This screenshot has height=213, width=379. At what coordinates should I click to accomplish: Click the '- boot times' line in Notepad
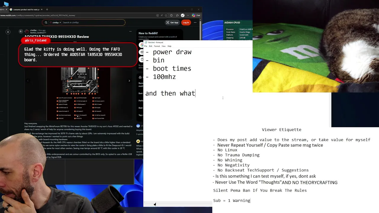pyautogui.click(x=168, y=69)
